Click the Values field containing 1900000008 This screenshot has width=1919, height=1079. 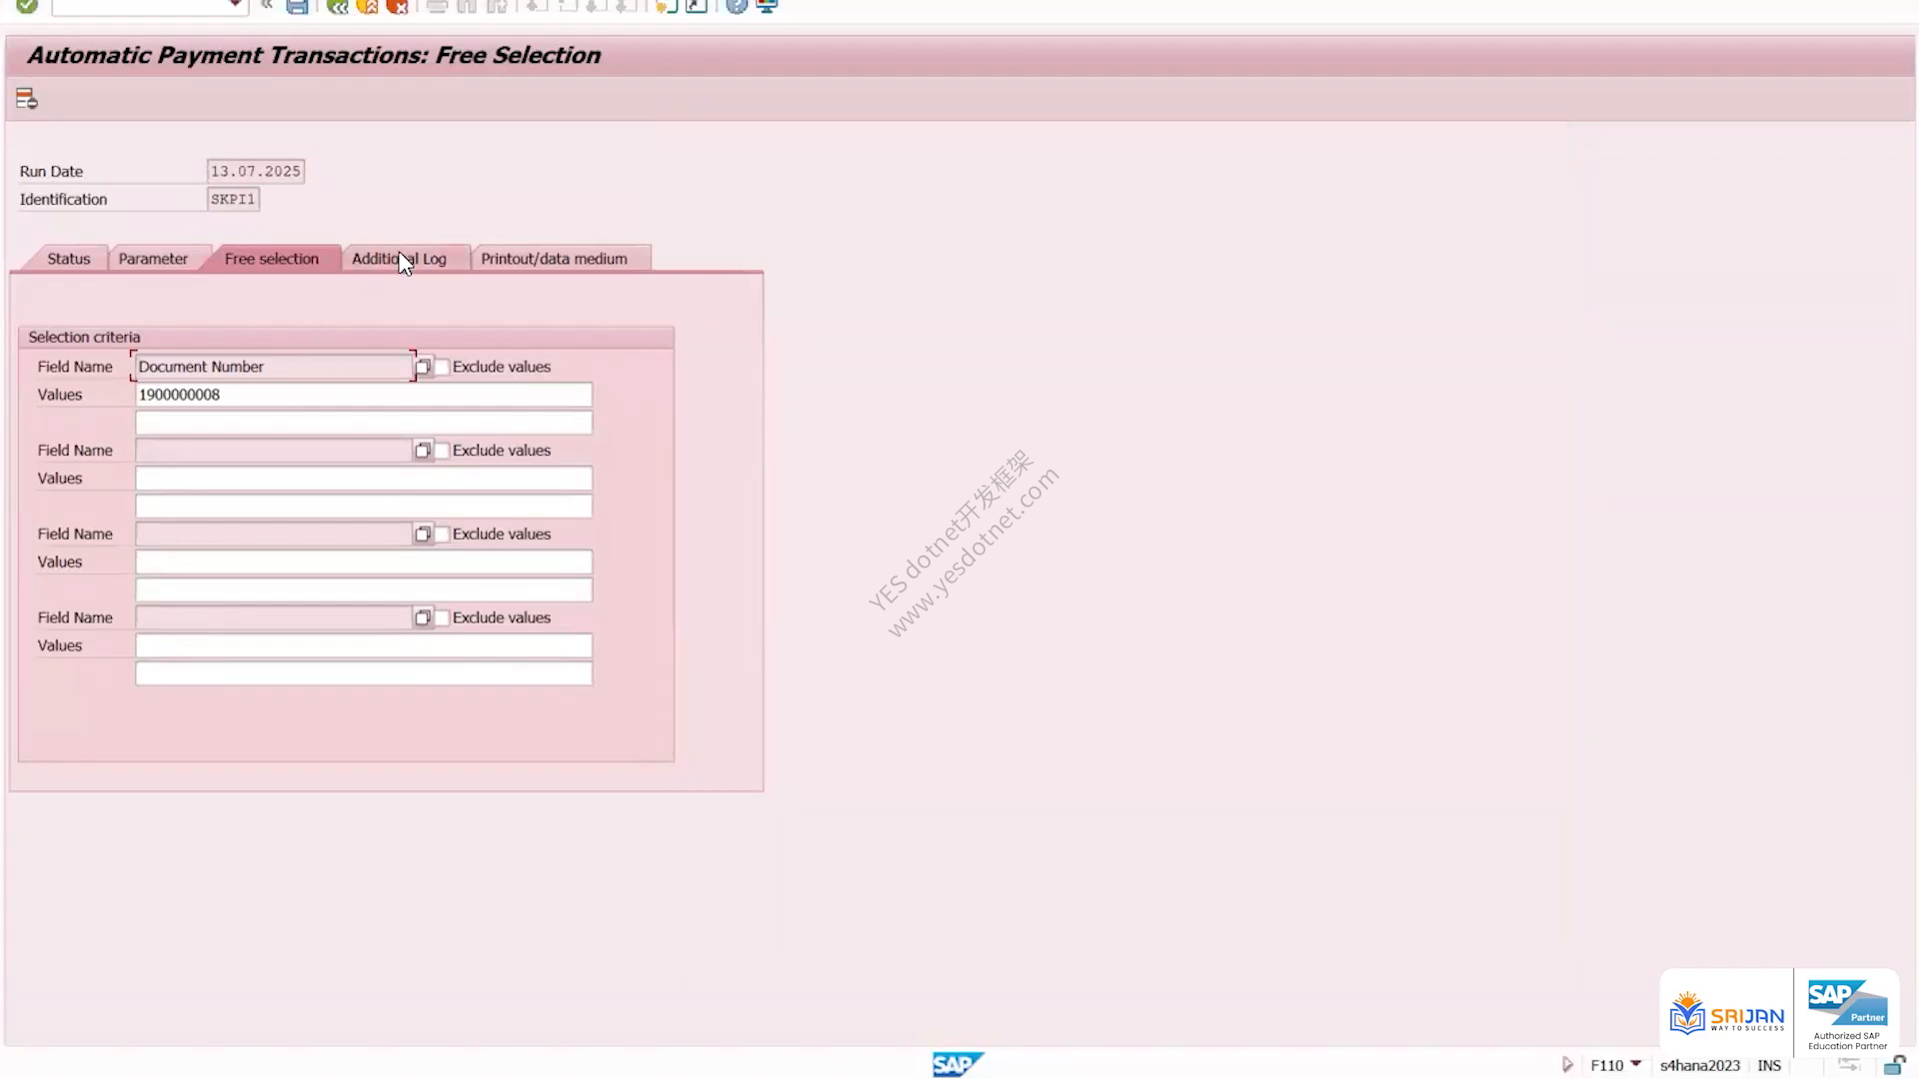pos(364,395)
